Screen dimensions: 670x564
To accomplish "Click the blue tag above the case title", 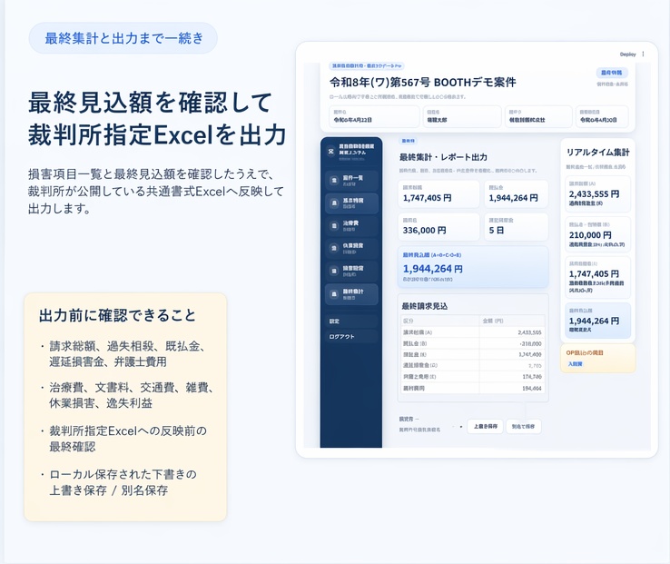I will coord(367,66).
